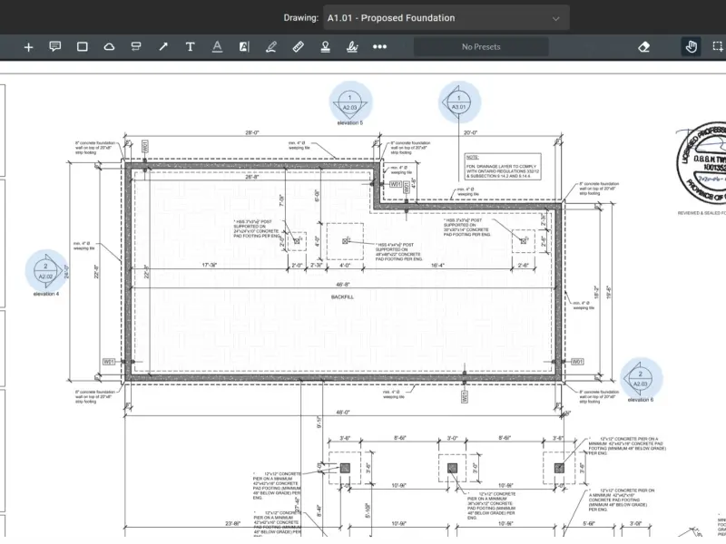The image size is (726, 544).
Task: Click the BACKFILL label on drawing
Action: [342, 297]
